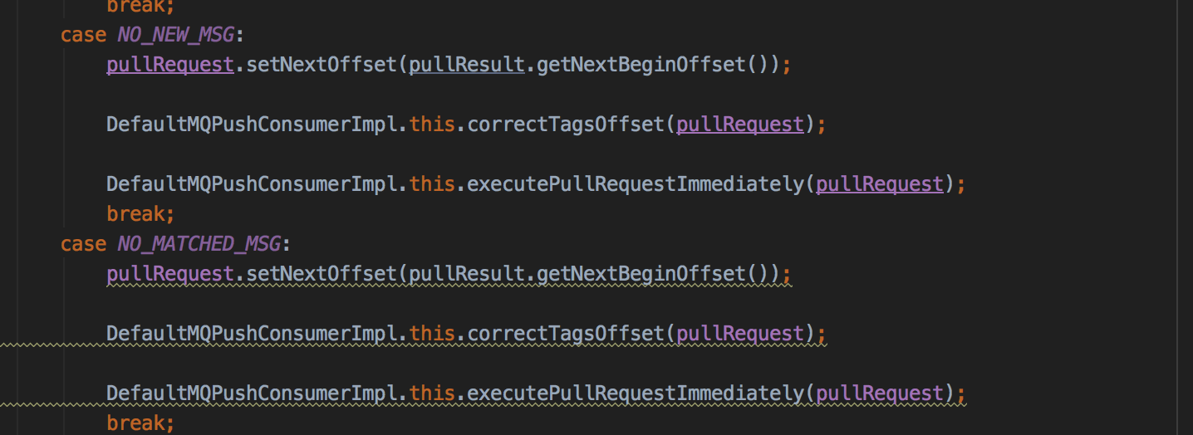Click getNextBeginOffset call in the NO_MATCHED_MSG block
Screen dimensions: 1193x435
(641, 274)
